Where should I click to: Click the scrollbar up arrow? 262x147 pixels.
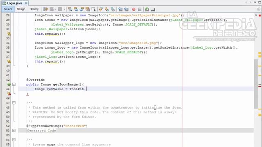(x=256, y=15)
